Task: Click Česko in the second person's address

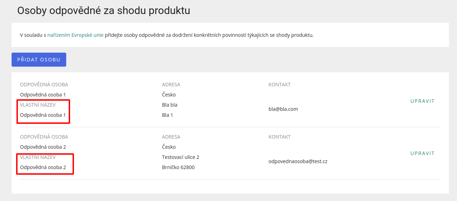Action: tap(169, 147)
